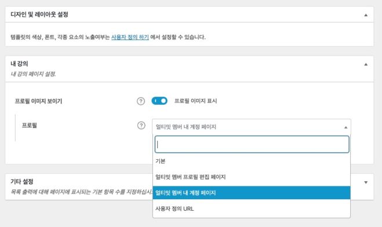
Task: Open 사용자 정의 하기 link
Action: 130,37
